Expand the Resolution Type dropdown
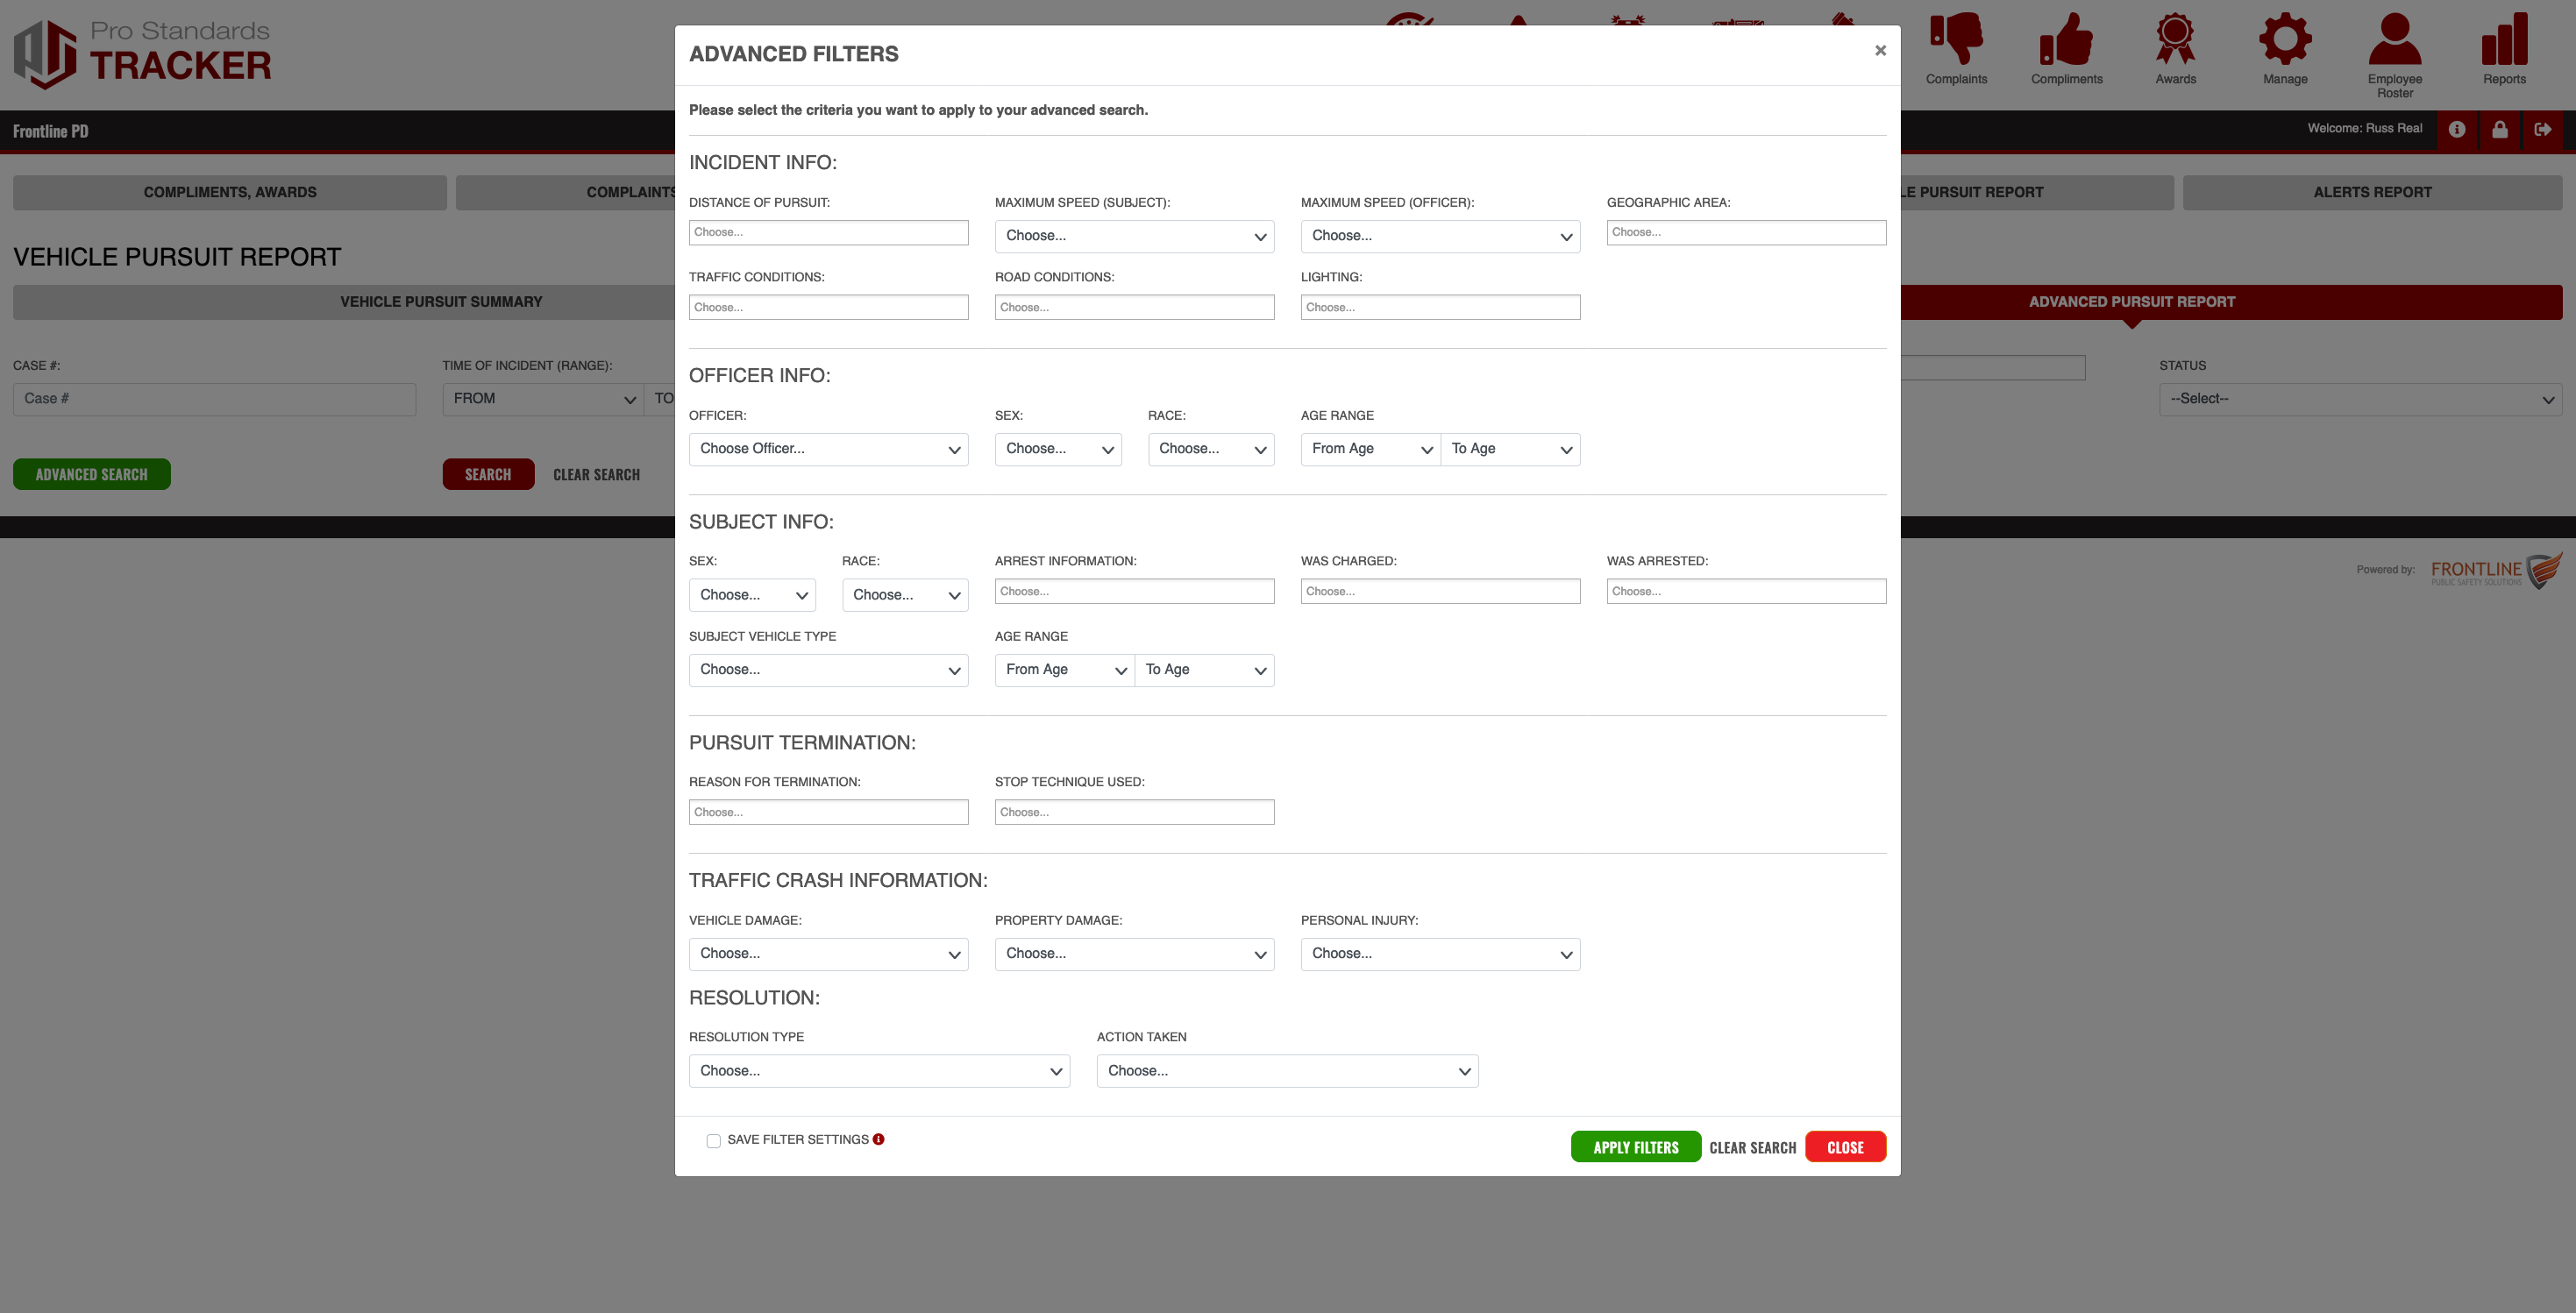2576x1313 pixels. point(879,1071)
